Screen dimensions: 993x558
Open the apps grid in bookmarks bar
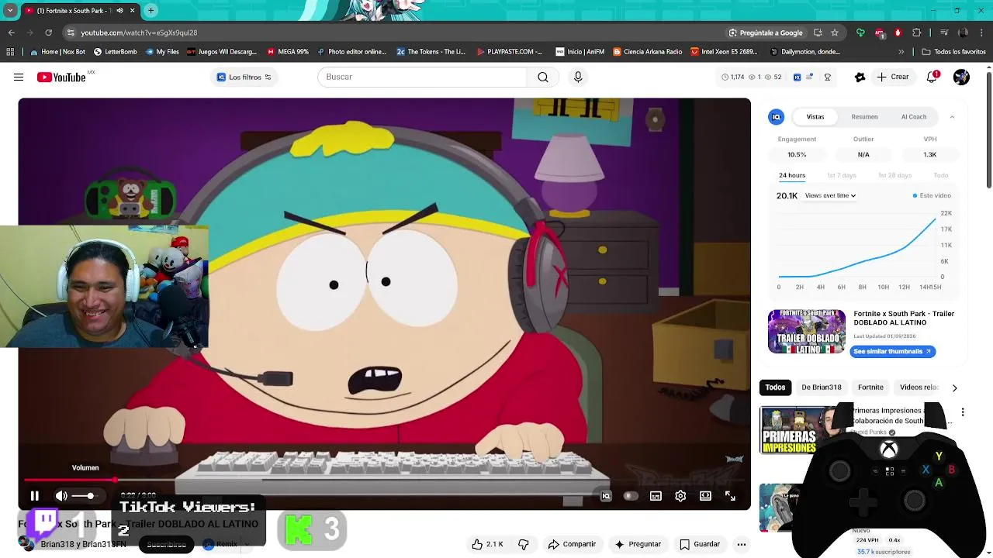point(10,52)
